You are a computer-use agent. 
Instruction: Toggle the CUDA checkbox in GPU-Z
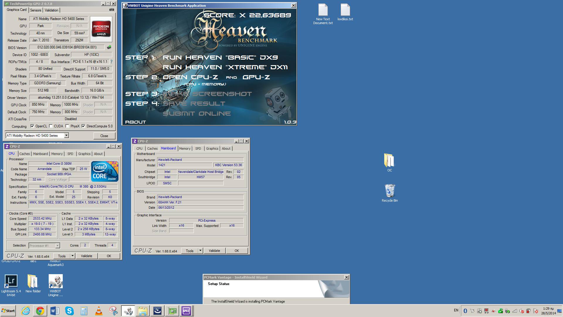pyautogui.click(x=51, y=126)
